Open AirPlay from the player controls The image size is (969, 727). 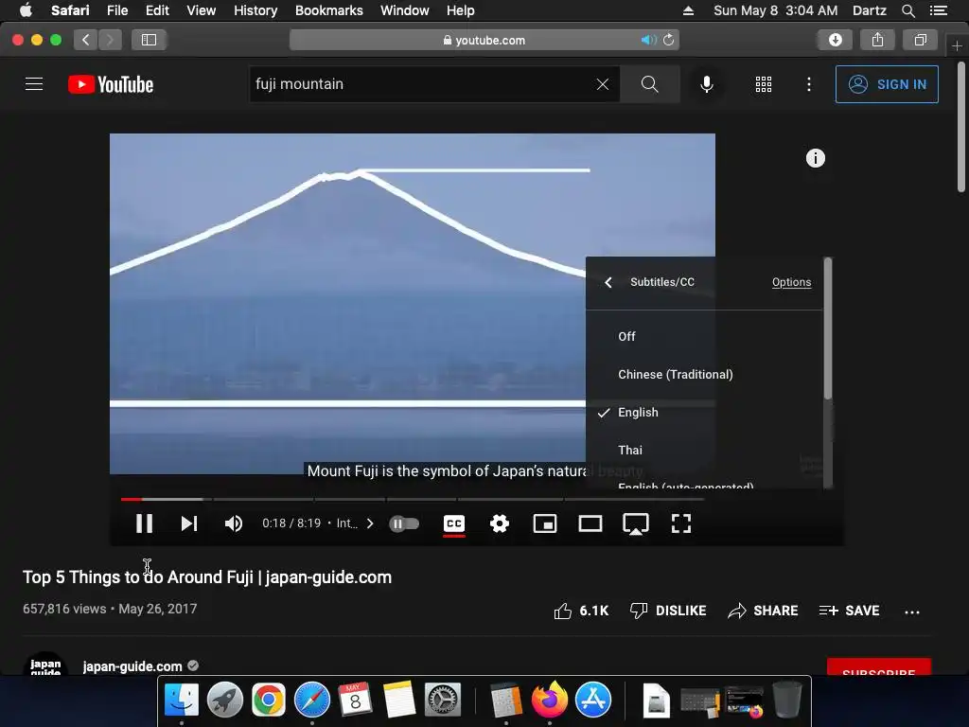click(x=635, y=524)
